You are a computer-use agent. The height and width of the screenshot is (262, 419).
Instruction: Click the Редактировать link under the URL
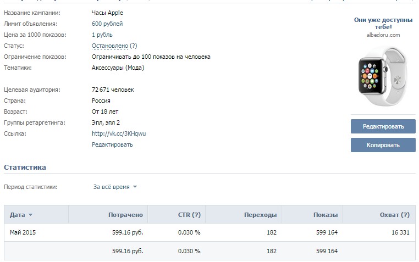click(112, 144)
